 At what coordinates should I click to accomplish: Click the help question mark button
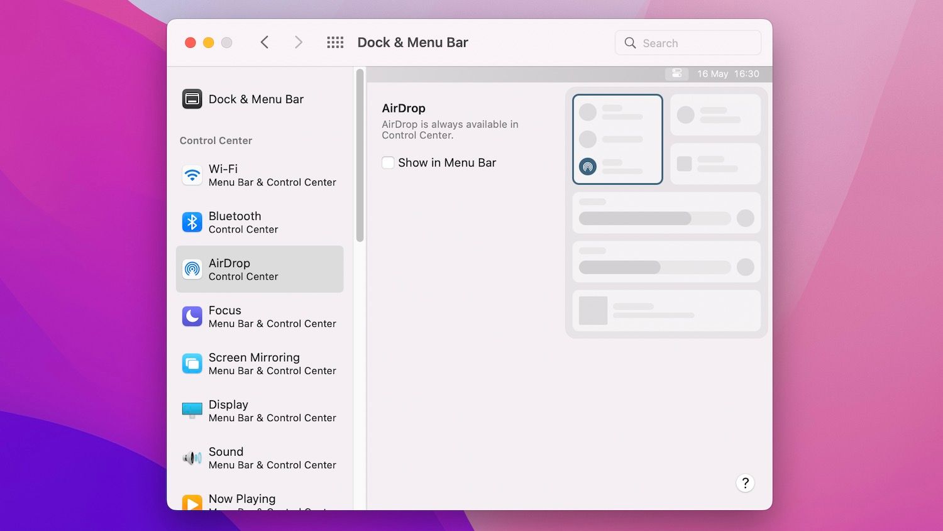click(x=745, y=483)
